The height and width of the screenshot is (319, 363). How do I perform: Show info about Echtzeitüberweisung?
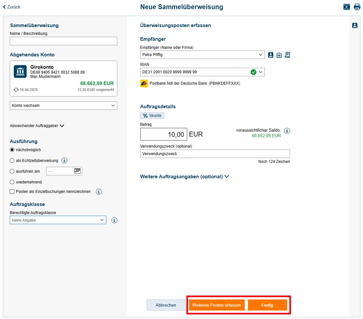tap(65, 160)
